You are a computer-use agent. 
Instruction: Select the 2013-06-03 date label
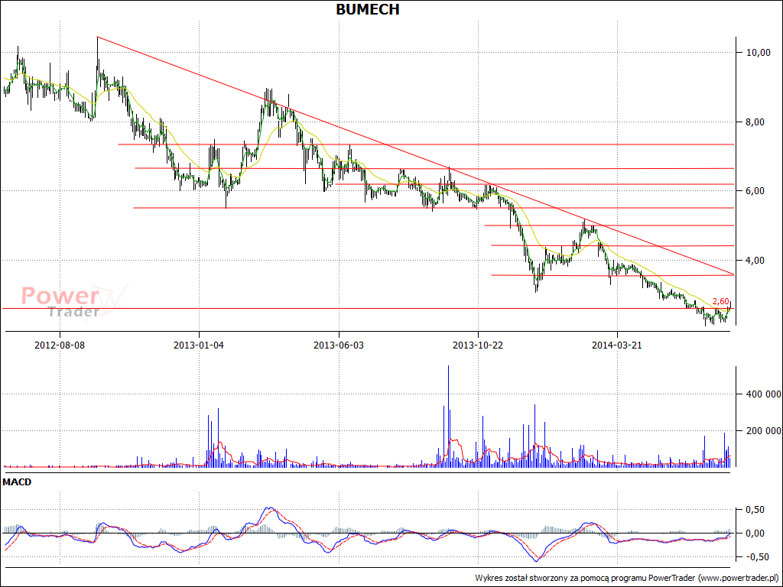(x=339, y=345)
